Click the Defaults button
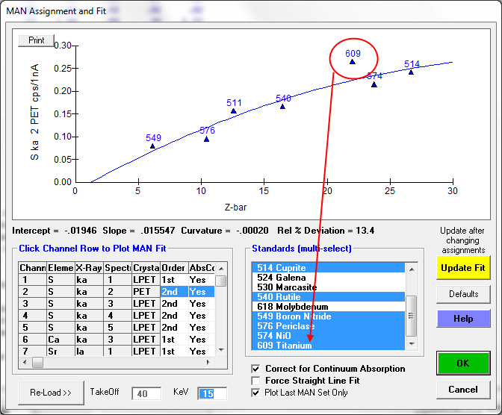This screenshot has height=415, width=502. pos(463,294)
